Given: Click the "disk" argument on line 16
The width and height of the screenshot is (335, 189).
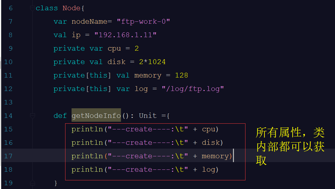Looking at the screenshot, I should coord(211,143).
